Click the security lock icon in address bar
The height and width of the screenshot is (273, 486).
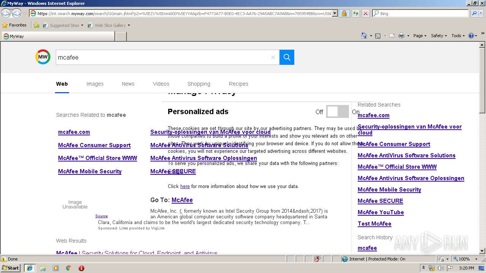pos(344,13)
